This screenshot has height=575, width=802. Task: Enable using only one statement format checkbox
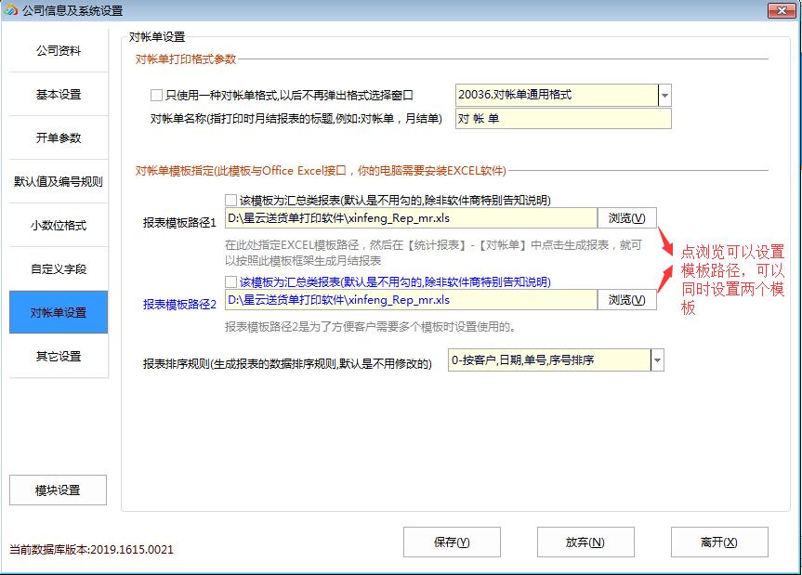point(156,95)
